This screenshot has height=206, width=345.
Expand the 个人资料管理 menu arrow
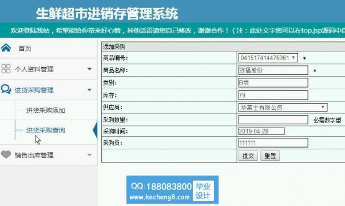pyautogui.click(x=89, y=69)
